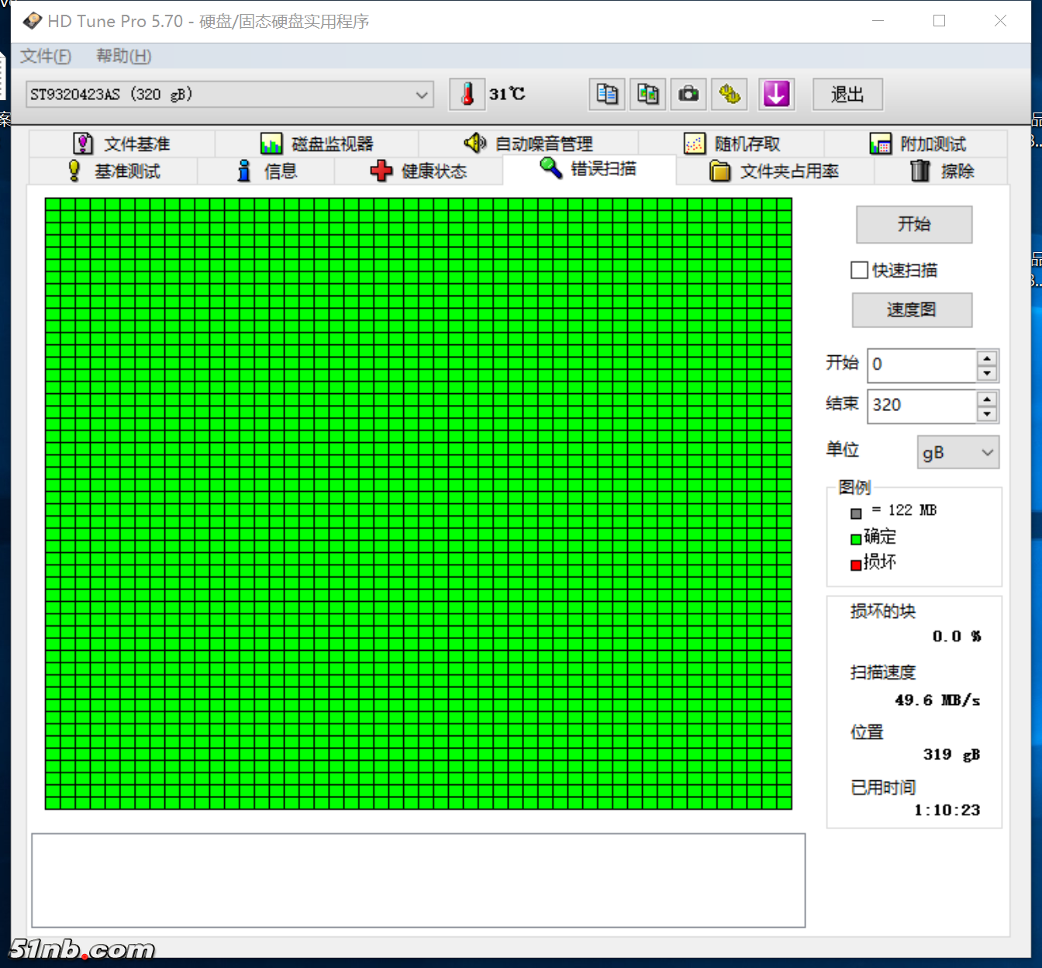Image resolution: width=1042 pixels, height=968 pixels.
Task: Click copy text to clipboard icon
Action: pos(607,95)
